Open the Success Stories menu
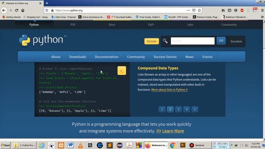 tap(165, 57)
